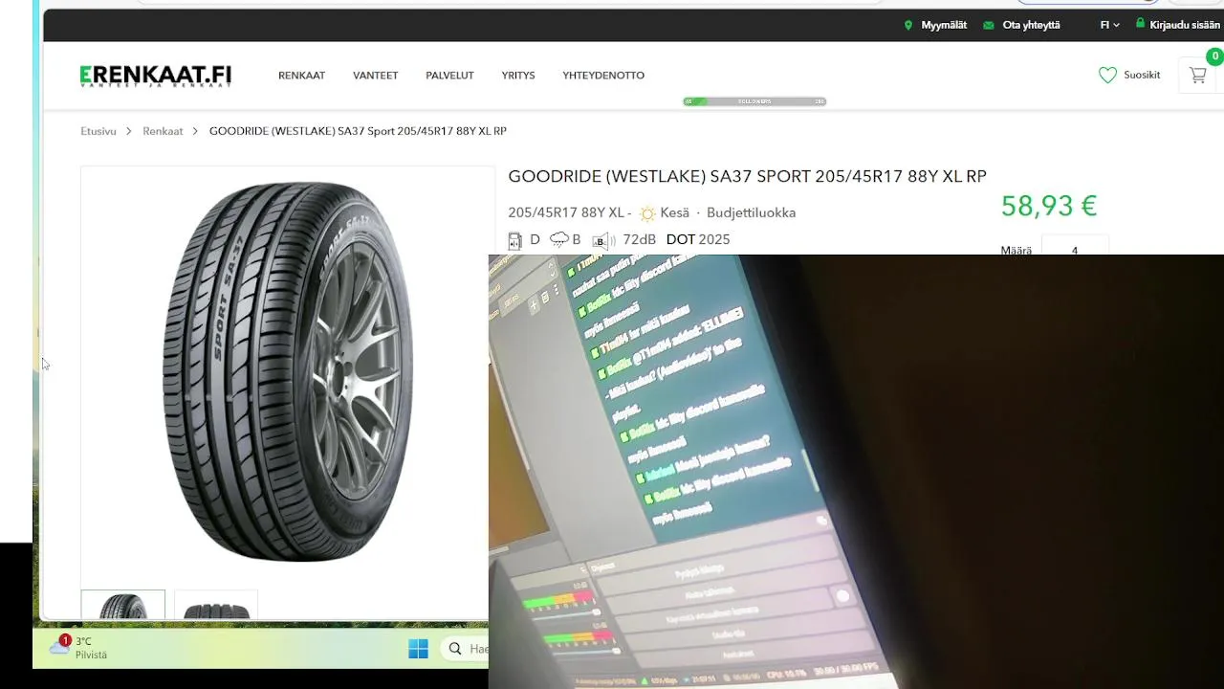Open the Windows Start button
The width and height of the screenshot is (1224, 689).
[418, 649]
